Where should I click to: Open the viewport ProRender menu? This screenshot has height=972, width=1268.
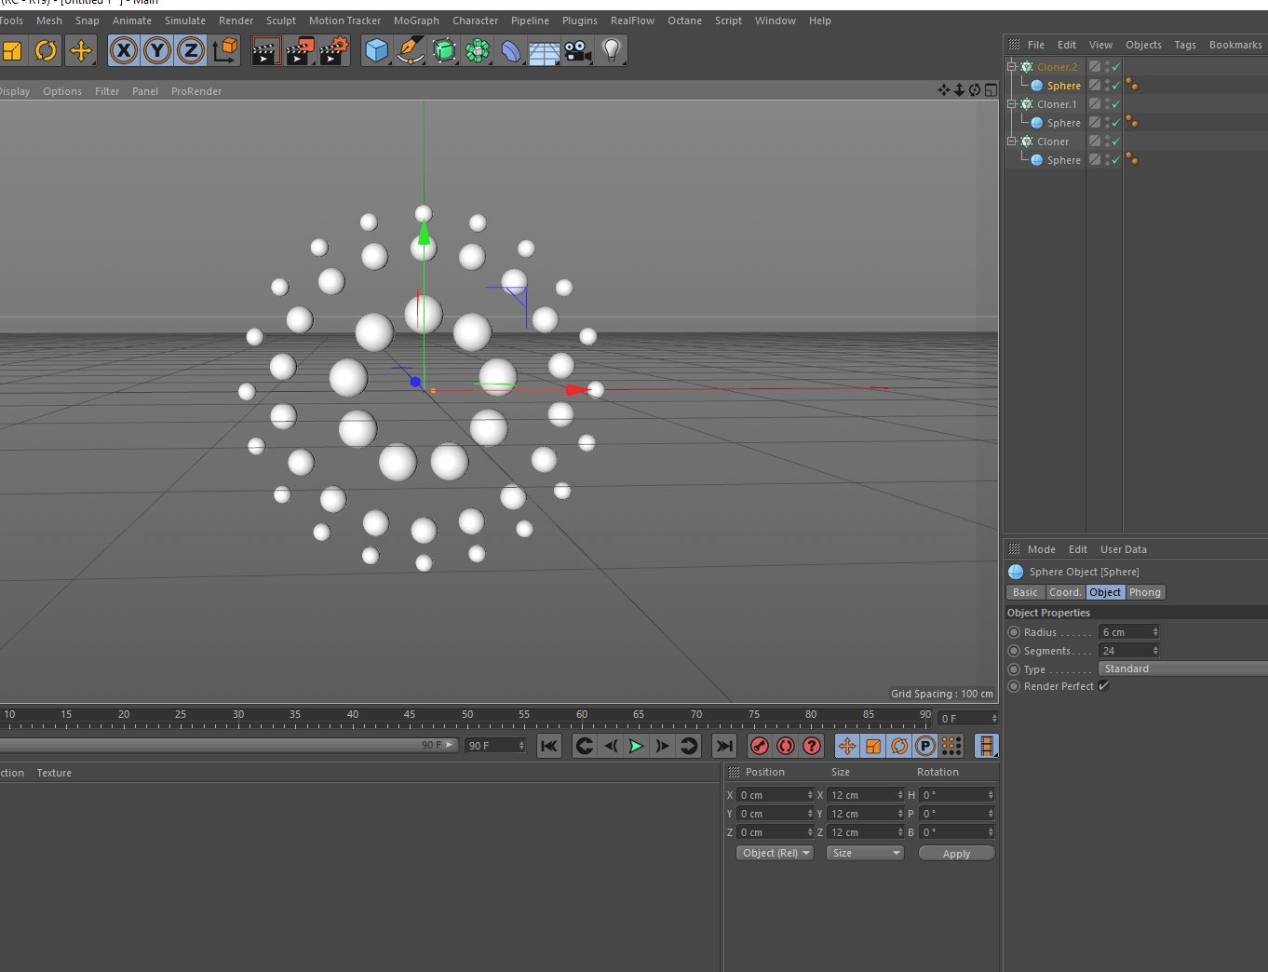196,91
